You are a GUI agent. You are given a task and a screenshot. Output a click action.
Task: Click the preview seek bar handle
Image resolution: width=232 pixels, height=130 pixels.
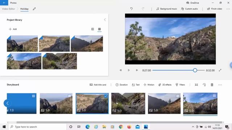pos(195,70)
